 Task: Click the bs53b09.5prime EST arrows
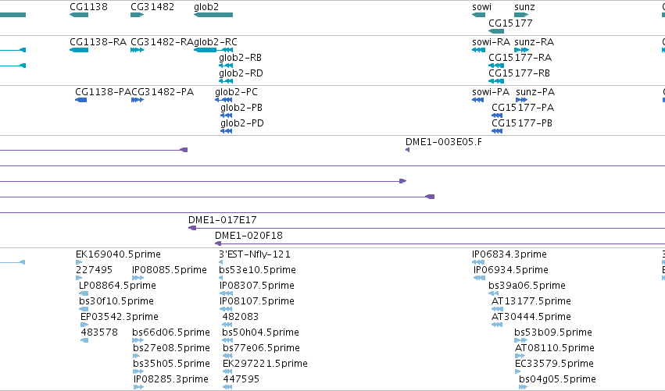tap(520, 340)
